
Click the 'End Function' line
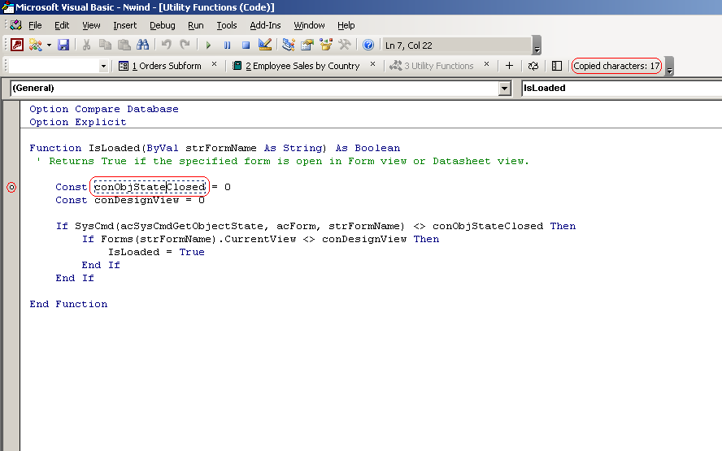coord(68,304)
